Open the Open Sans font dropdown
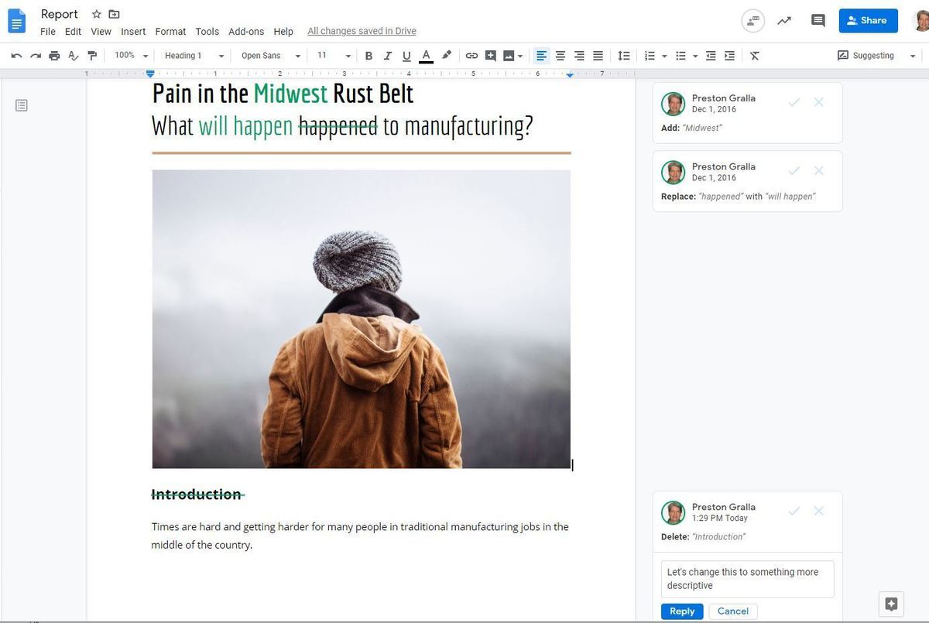The image size is (929, 623). (x=270, y=56)
